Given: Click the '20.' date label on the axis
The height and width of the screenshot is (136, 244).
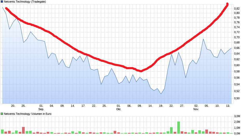Looking at the screenshot, I should coord(13,106).
